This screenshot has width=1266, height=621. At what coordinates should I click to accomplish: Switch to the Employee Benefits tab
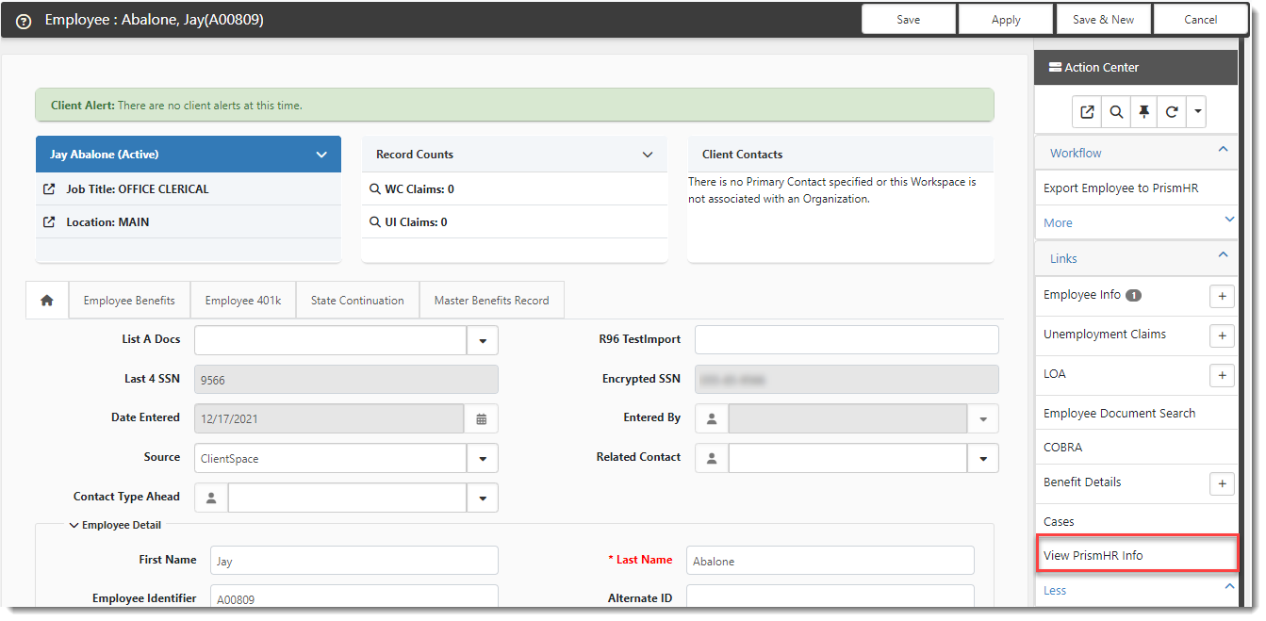(129, 301)
